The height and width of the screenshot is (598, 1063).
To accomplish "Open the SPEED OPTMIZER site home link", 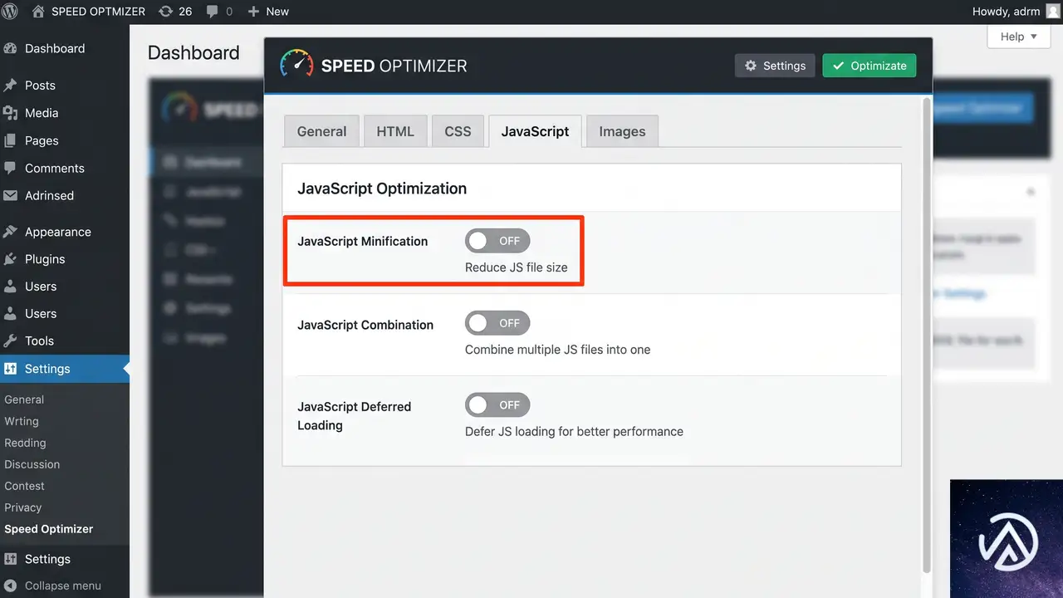I will pyautogui.click(x=88, y=12).
